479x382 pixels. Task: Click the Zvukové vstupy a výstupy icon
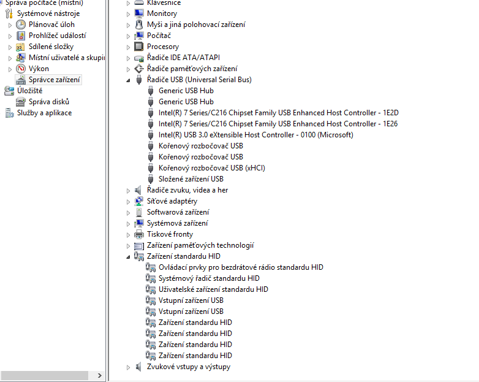point(139,367)
